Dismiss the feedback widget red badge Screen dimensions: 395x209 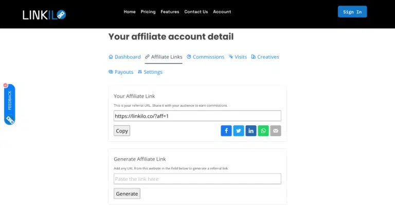(x=6, y=85)
